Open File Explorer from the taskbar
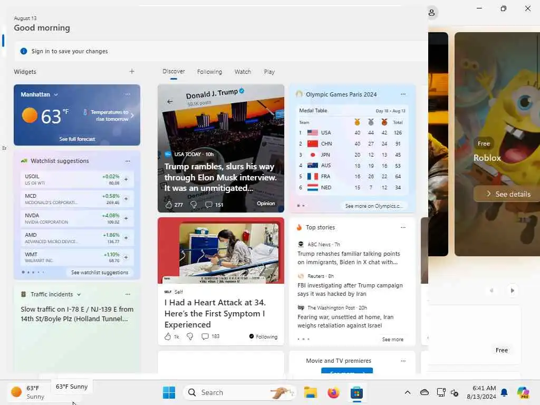This screenshot has height=405, width=540. pos(310,392)
